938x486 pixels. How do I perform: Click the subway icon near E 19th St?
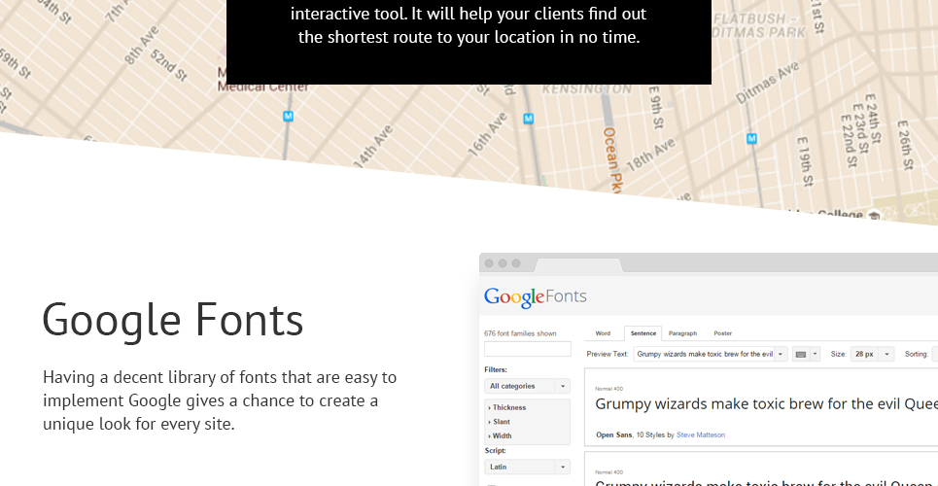(752, 139)
